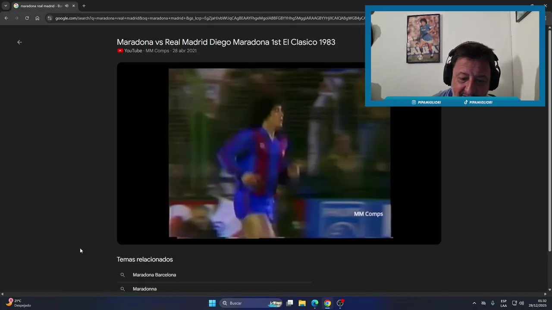Open File Explorer from taskbar
The image size is (552, 310).
pos(302,303)
